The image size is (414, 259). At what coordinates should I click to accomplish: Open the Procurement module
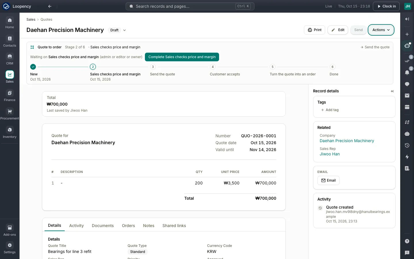9,114
